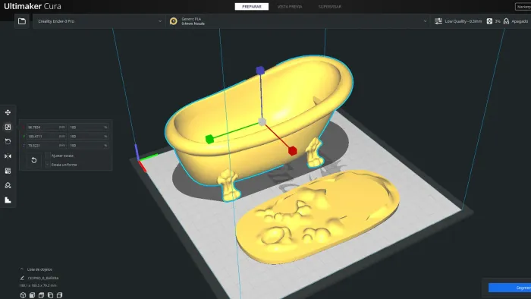Image resolution: width=531 pixels, height=299 pixels.
Task: Switch to the Vista Previa tab
Action: coord(290,7)
